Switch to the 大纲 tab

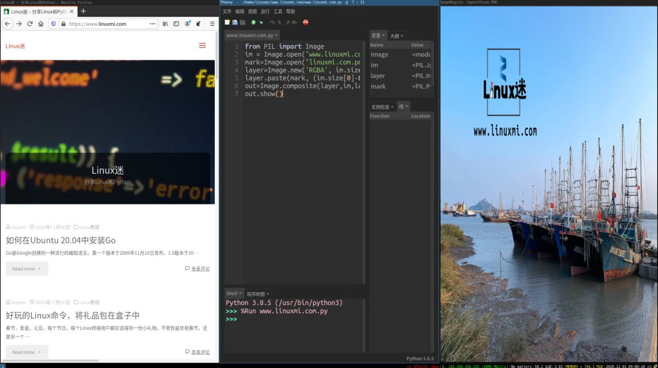coord(394,36)
